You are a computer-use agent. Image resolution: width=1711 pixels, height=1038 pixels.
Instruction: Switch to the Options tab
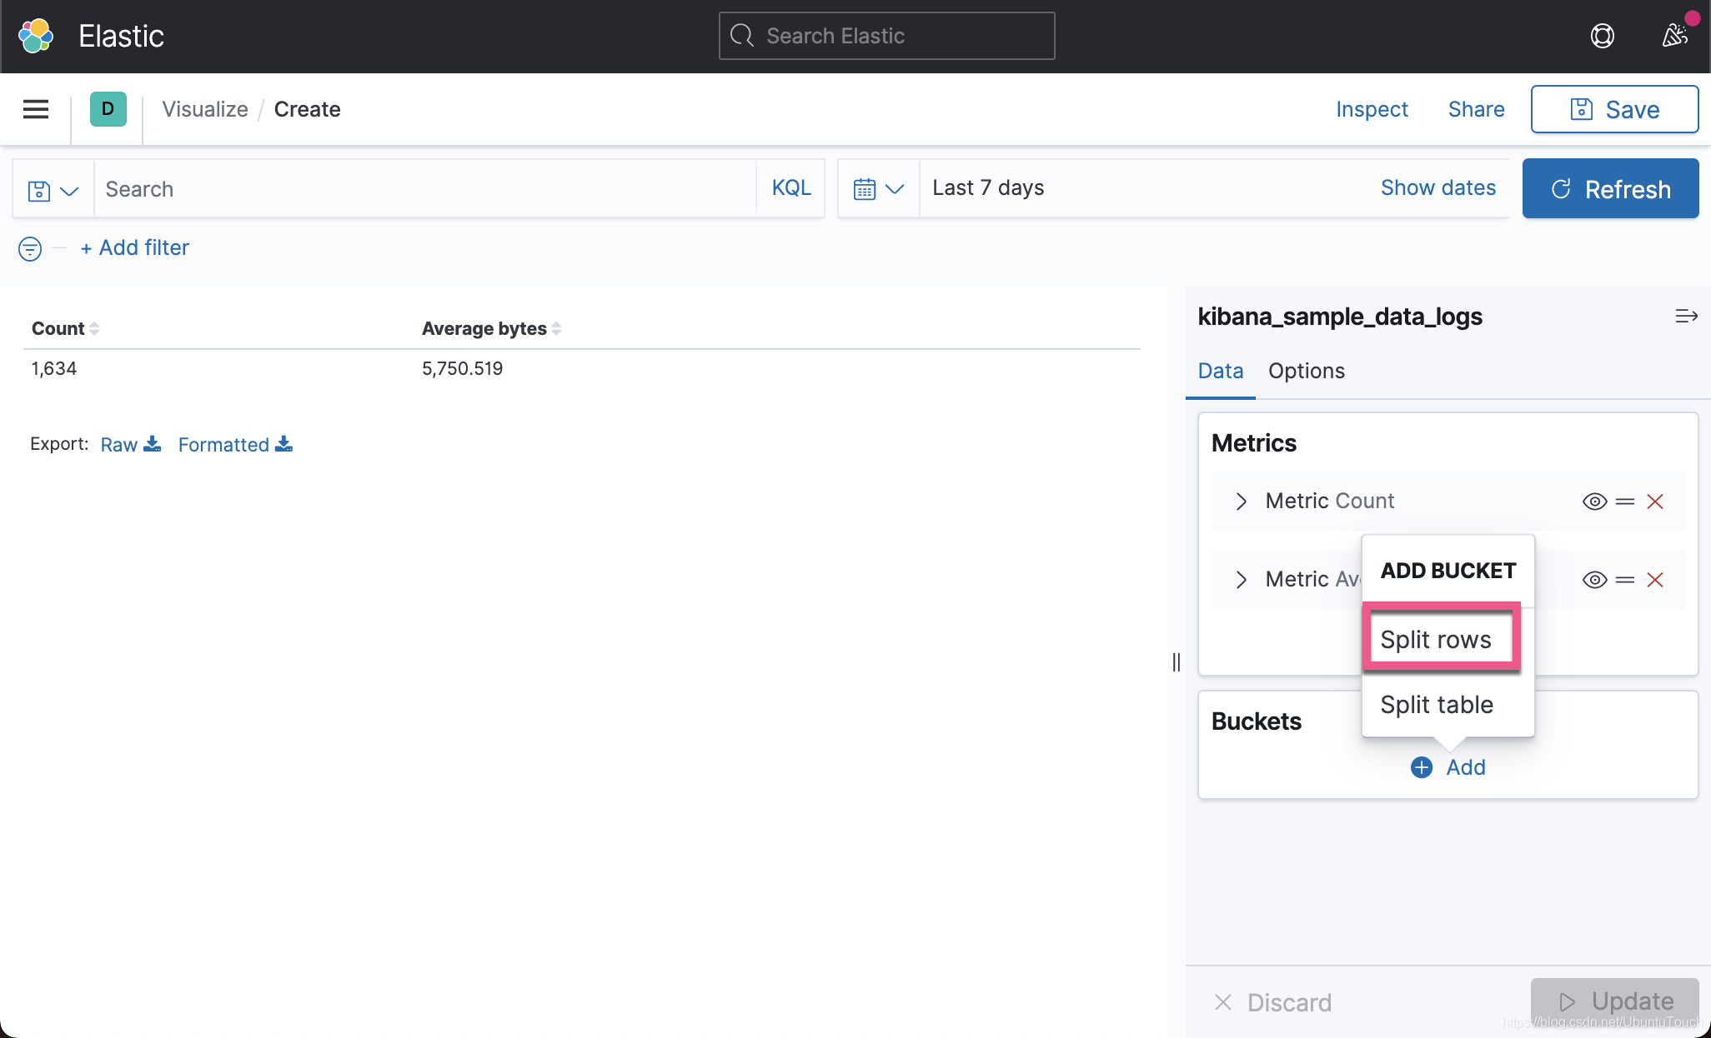pyautogui.click(x=1306, y=372)
